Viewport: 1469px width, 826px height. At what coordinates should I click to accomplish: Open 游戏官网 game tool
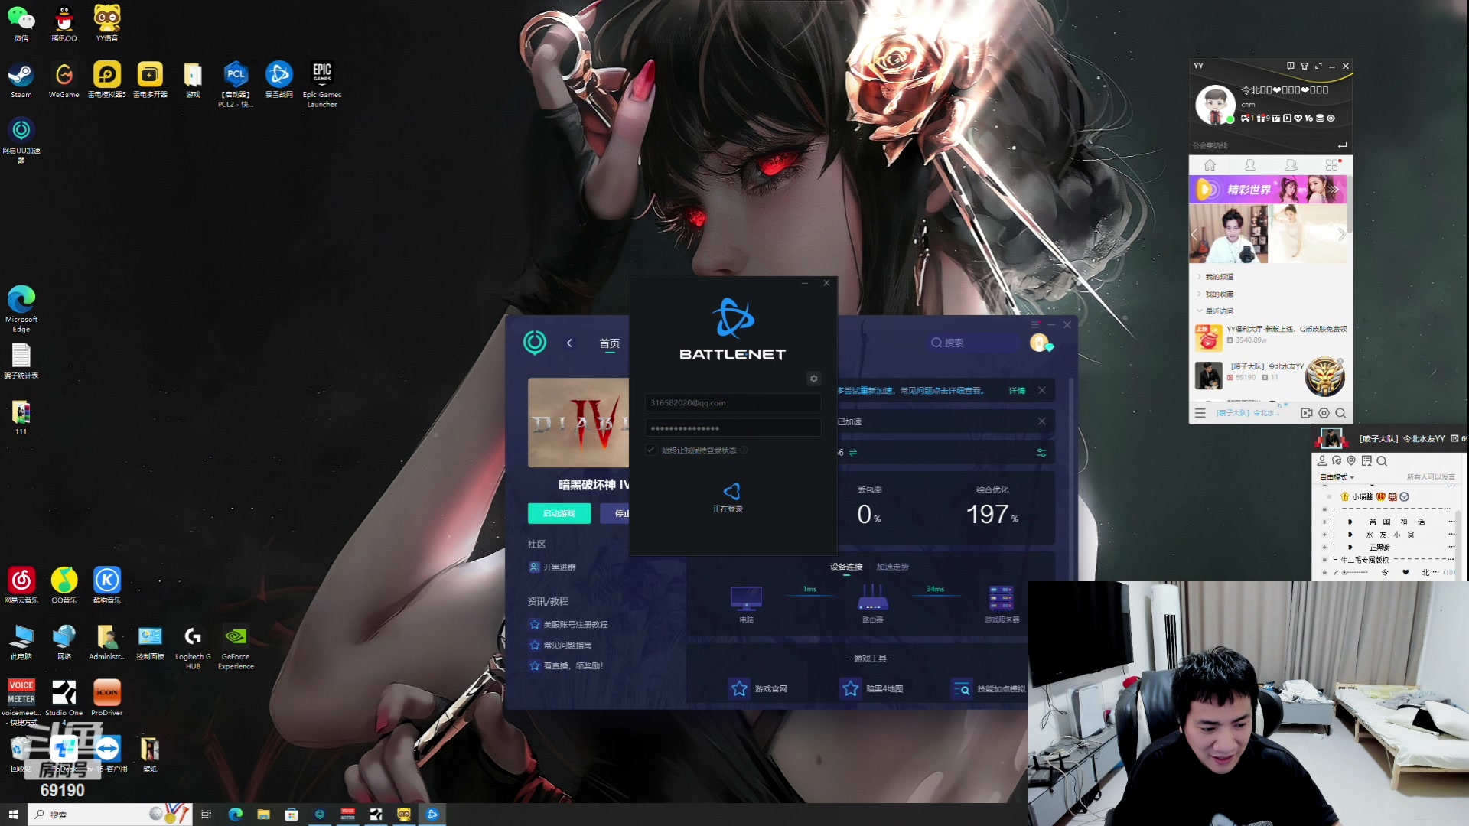(x=758, y=688)
